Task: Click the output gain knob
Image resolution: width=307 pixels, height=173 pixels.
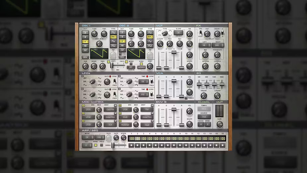Action: [x=219, y=124]
